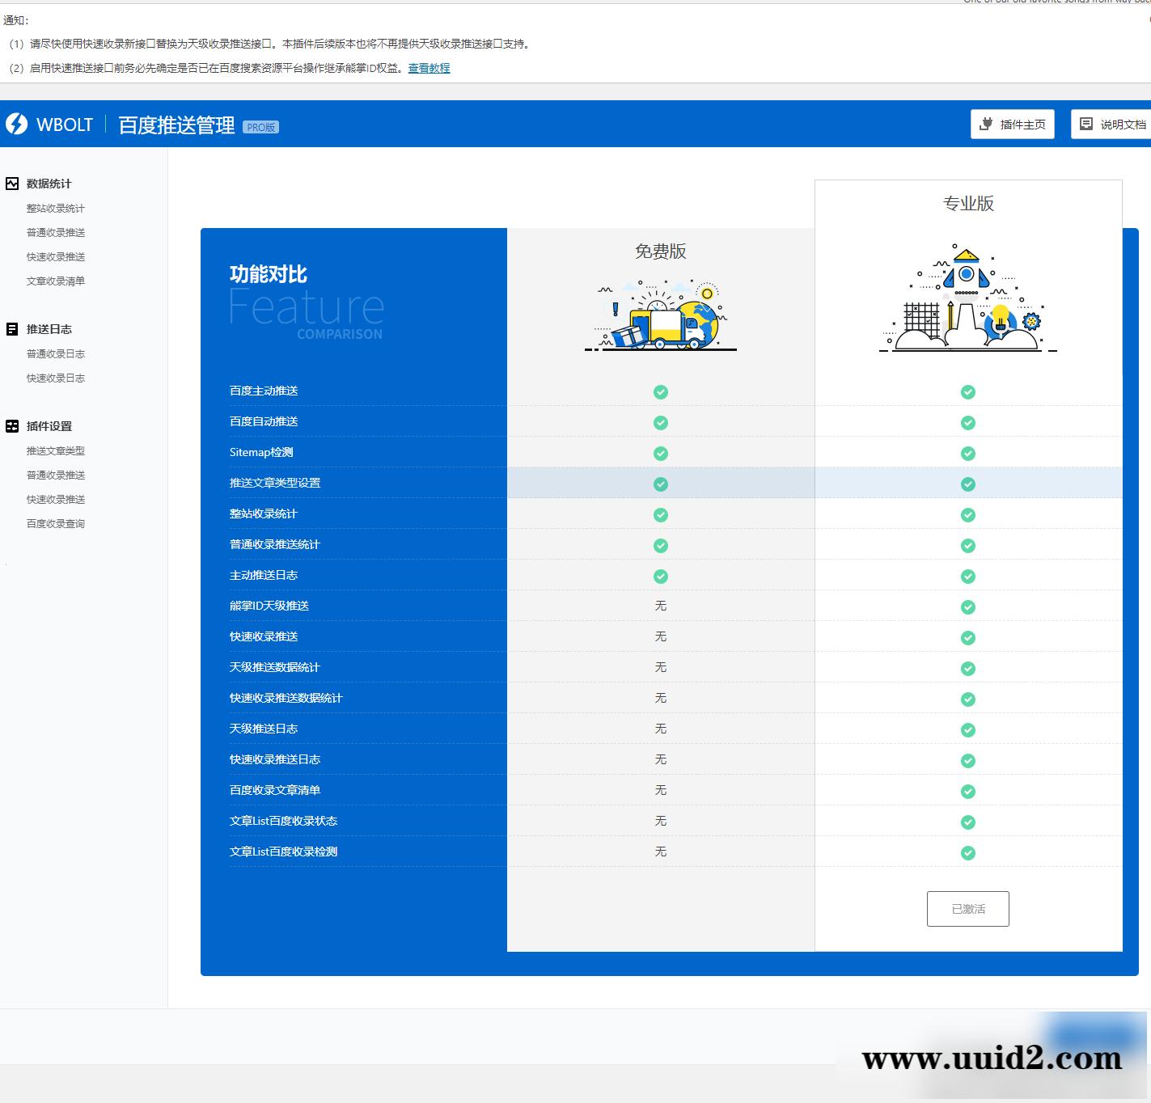Open 快速收录日志 in the sidebar
The width and height of the screenshot is (1151, 1103).
tap(56, 378)
